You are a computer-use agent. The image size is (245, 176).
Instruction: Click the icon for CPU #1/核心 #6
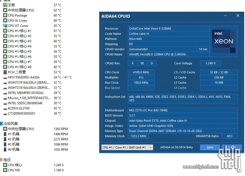click(5, 56)
